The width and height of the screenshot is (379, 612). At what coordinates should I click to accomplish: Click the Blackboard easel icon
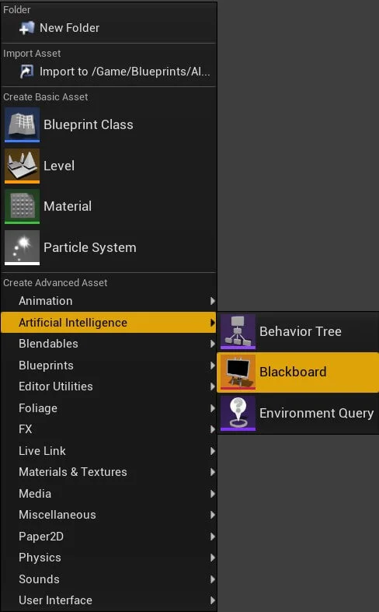[238, 372]
